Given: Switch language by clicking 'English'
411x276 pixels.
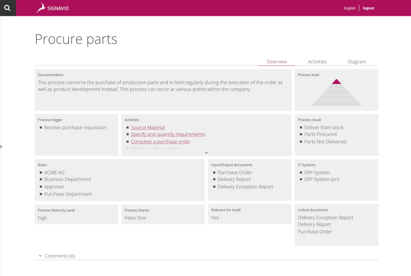Looking at the screenshot, I should click(349, 8).
